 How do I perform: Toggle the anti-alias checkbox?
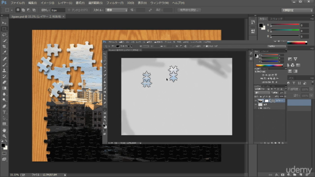(69, 10)
